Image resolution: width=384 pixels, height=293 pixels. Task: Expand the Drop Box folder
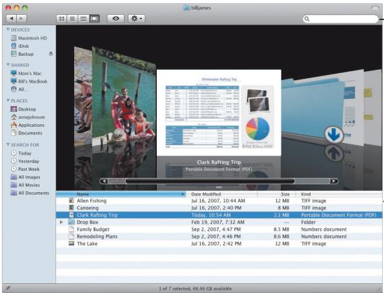tap(61, 222)
